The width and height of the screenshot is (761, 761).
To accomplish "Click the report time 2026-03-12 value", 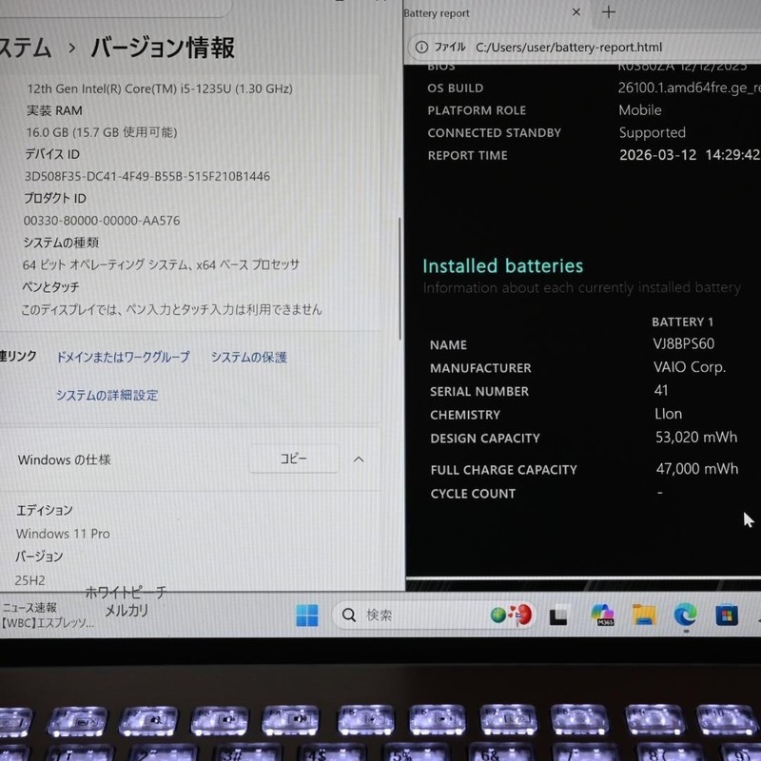I will pos(691,155).
